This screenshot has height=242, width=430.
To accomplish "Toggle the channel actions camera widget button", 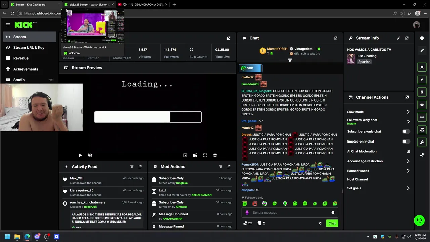I will tap(422, 130).
